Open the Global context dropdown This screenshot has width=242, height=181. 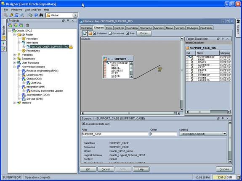pyautogui.click(x=75, y=15)
